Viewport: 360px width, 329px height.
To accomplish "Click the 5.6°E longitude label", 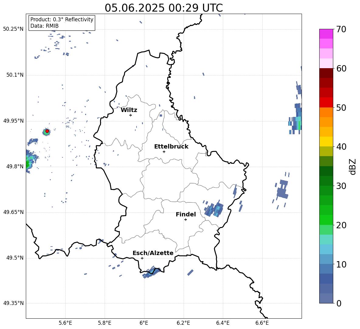I will [65, 323].
